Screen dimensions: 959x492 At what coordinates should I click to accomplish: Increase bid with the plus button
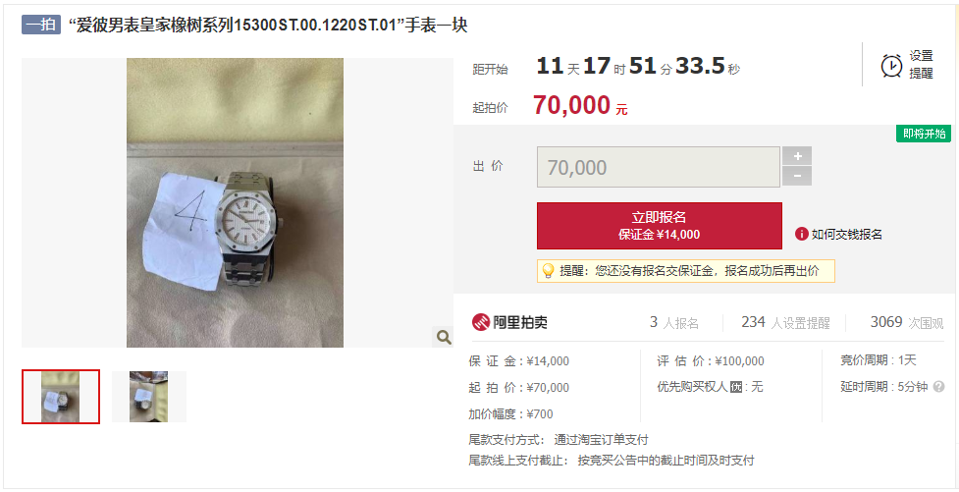(x=797, y=156)
